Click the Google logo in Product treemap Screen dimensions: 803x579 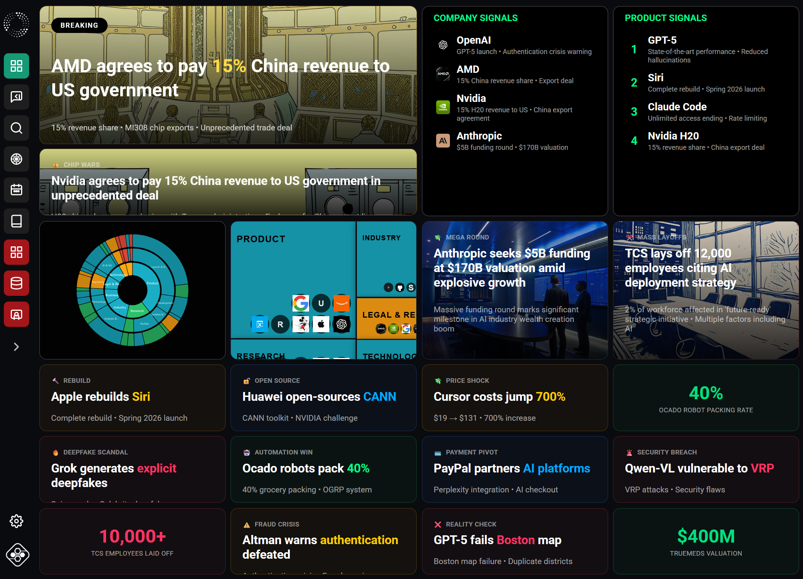point(301,303)
